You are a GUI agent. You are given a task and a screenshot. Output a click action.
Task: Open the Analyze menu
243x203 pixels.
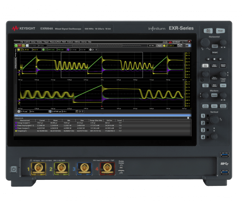[70, 42]
